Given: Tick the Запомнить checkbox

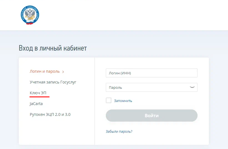Looking at the screenshot, I should 109,100.
